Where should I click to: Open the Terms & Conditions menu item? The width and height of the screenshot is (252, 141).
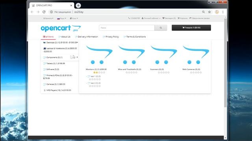[135, 37]
